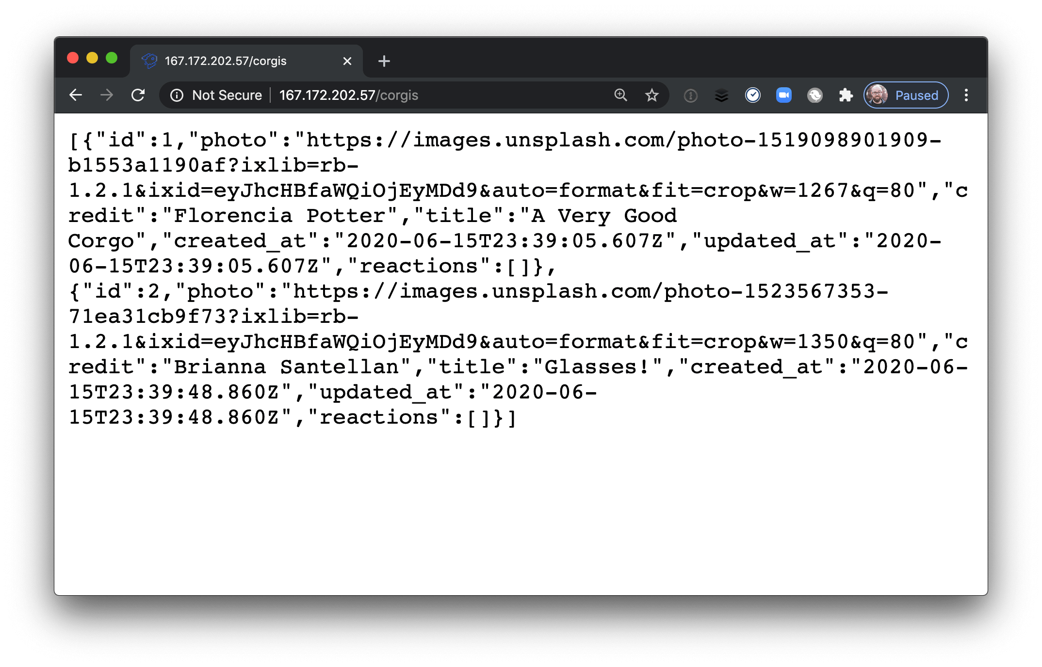
Task: Click the gray bird extension icon
Action: (814, 95)
